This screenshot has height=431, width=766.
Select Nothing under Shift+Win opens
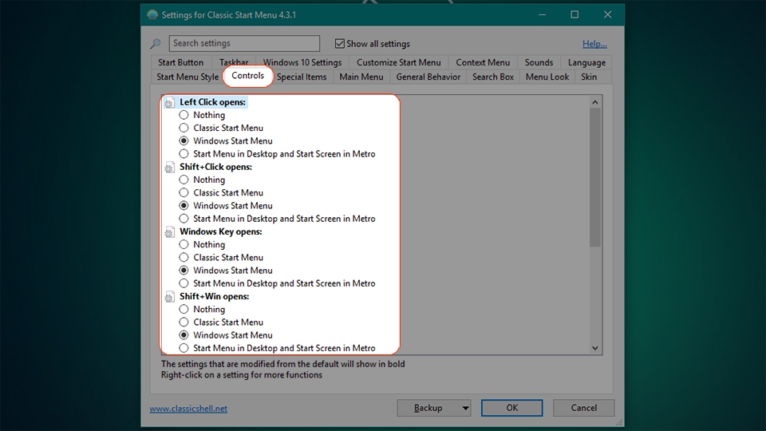point(184,310)
